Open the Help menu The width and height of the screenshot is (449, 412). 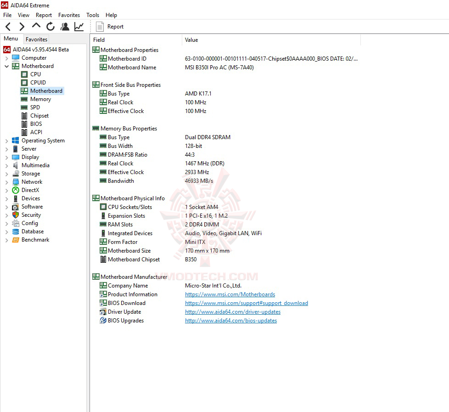coord(111,15)
